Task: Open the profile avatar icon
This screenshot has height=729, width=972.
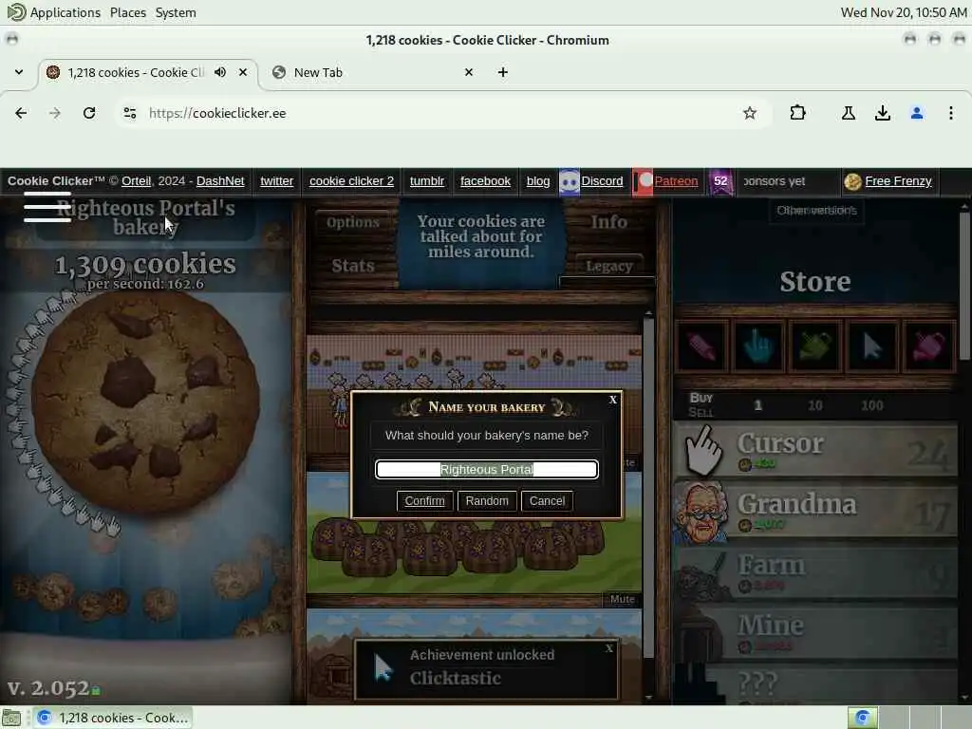Action: click(917, 113)
